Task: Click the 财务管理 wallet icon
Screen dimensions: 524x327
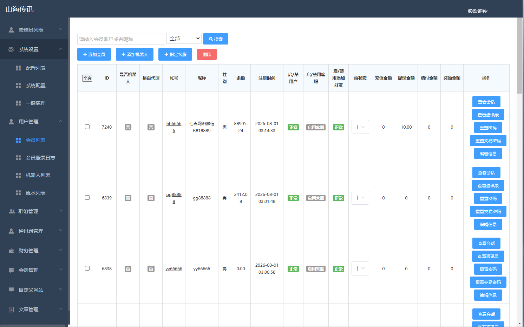Action: [x=11, y=251]
